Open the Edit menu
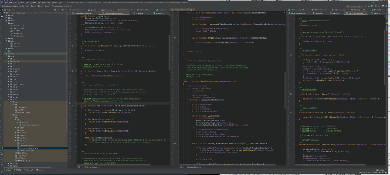 [10, 3]
